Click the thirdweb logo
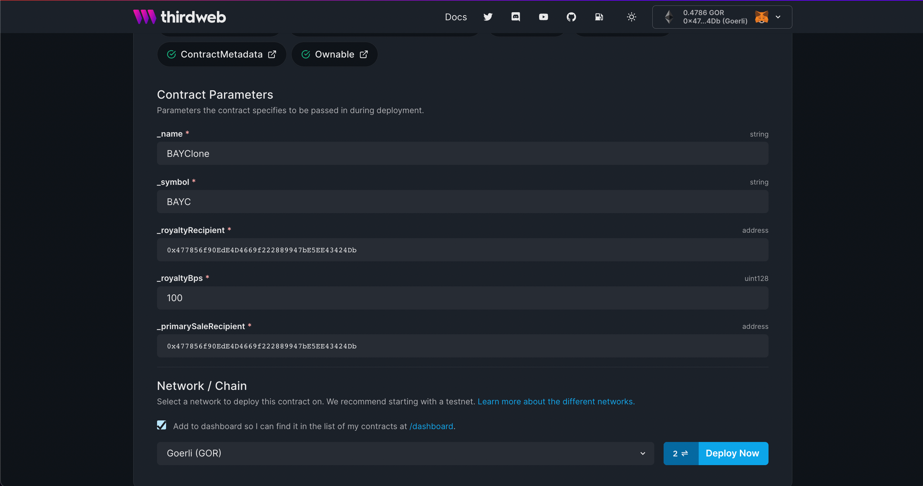Viewport: 923px width, 486px height. pyautogui.click(x=179, y=16)
